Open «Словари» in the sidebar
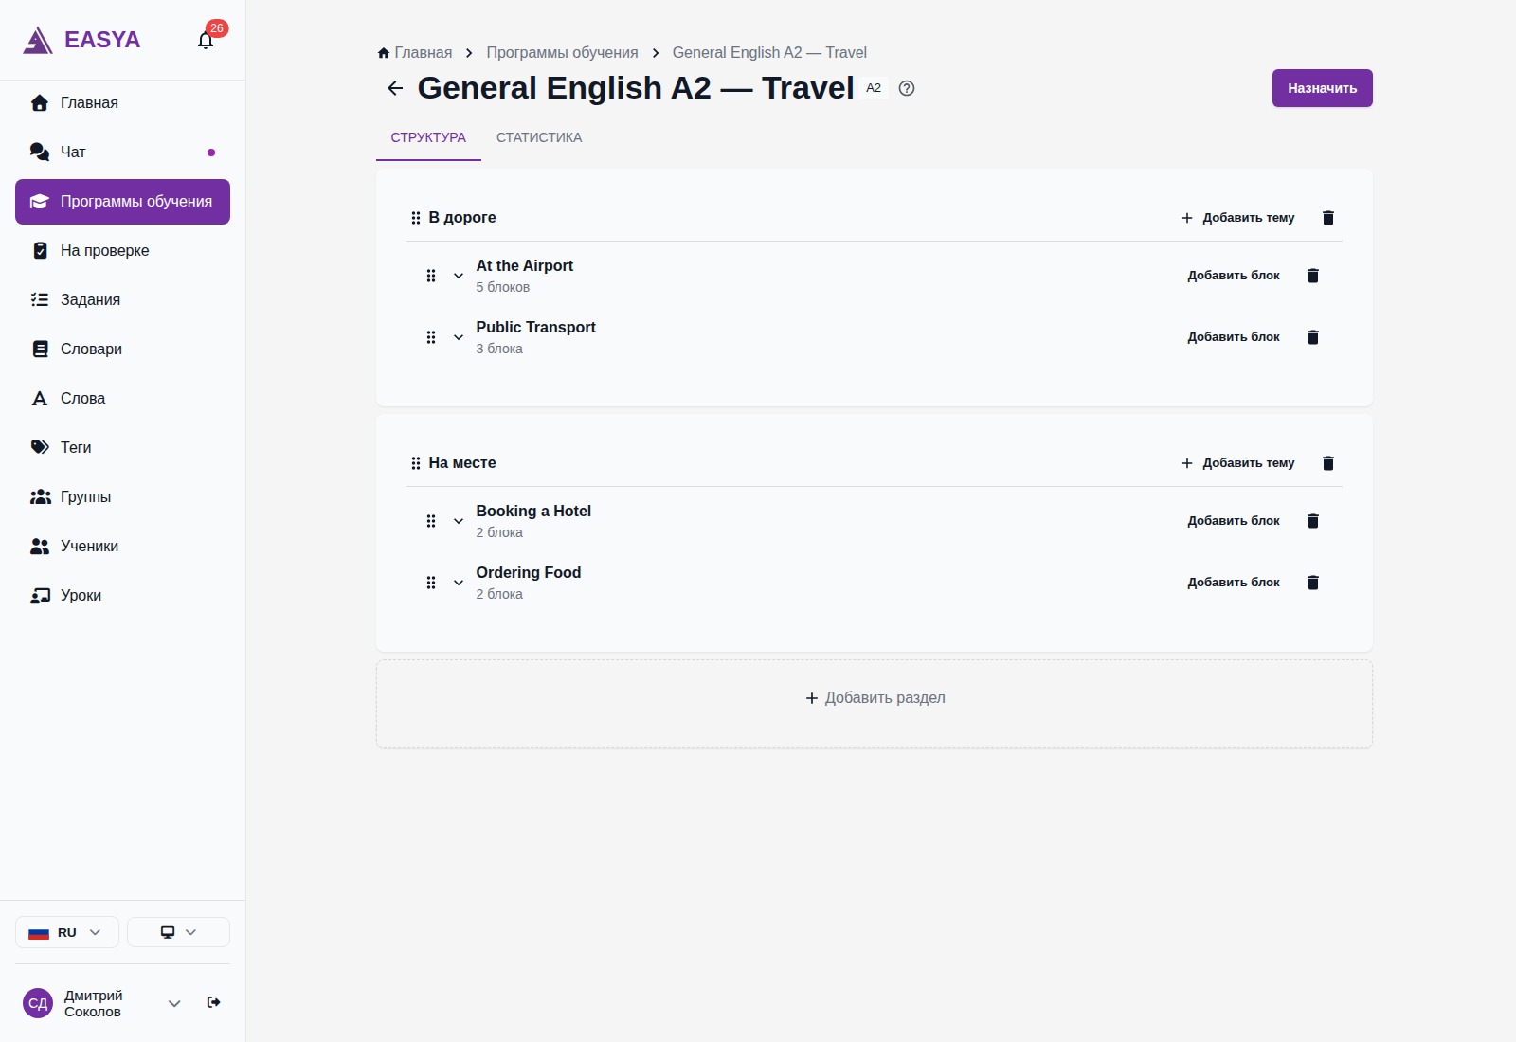This screenshot has height=1042, width=1516. pos(123,350)
